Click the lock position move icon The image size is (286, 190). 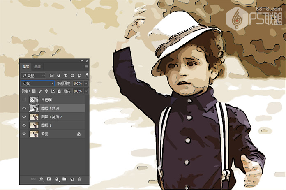[x=46, y=91]
